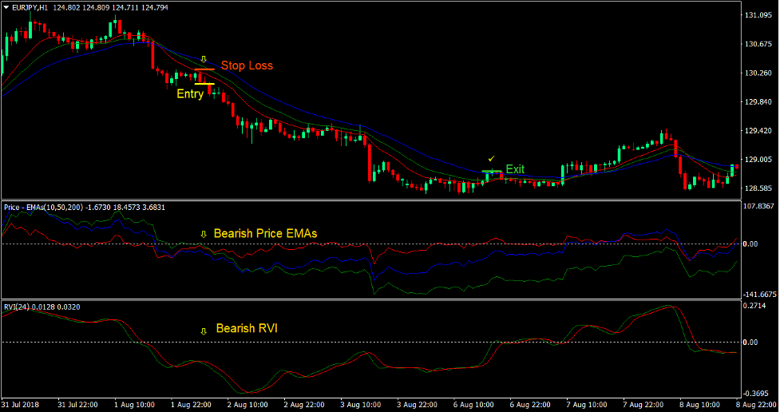780x412 pixels.
Task: Click price level 128.585 on axis
Action: click(x=758, y=188)
